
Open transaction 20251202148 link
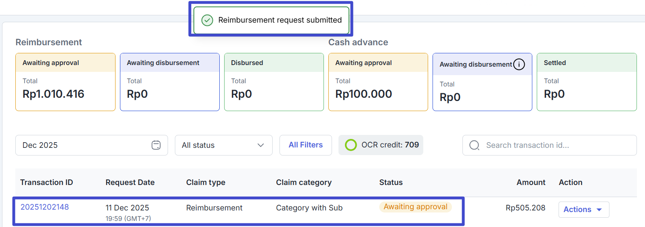click(44, 207)
